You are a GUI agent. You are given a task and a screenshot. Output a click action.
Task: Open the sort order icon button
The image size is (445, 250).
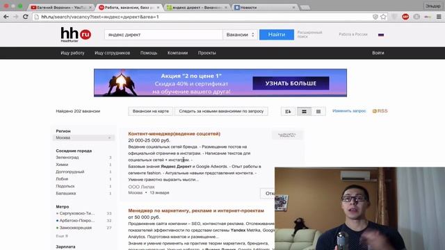pos(288,111)
